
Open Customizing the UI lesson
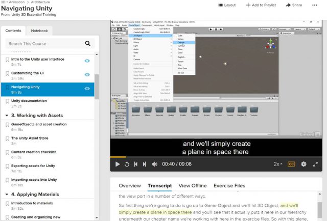coord(48,75)
